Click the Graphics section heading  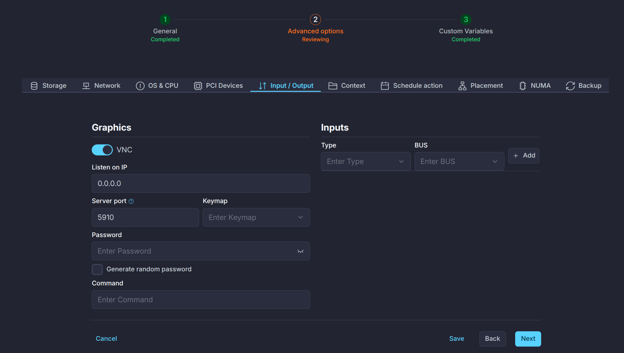tap(112, 128)
